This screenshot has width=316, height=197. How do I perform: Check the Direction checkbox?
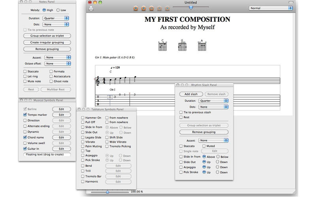pos(25,121)
